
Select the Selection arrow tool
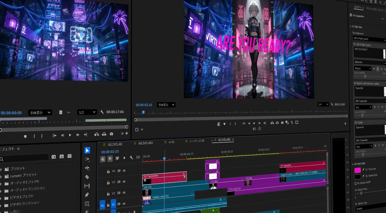(x=87, y=150)
